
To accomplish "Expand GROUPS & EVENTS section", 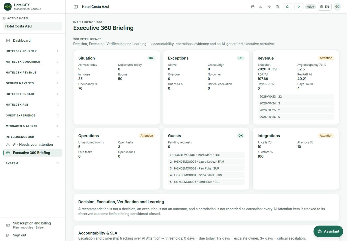I will pyautogui.click(x=33, y=83).
